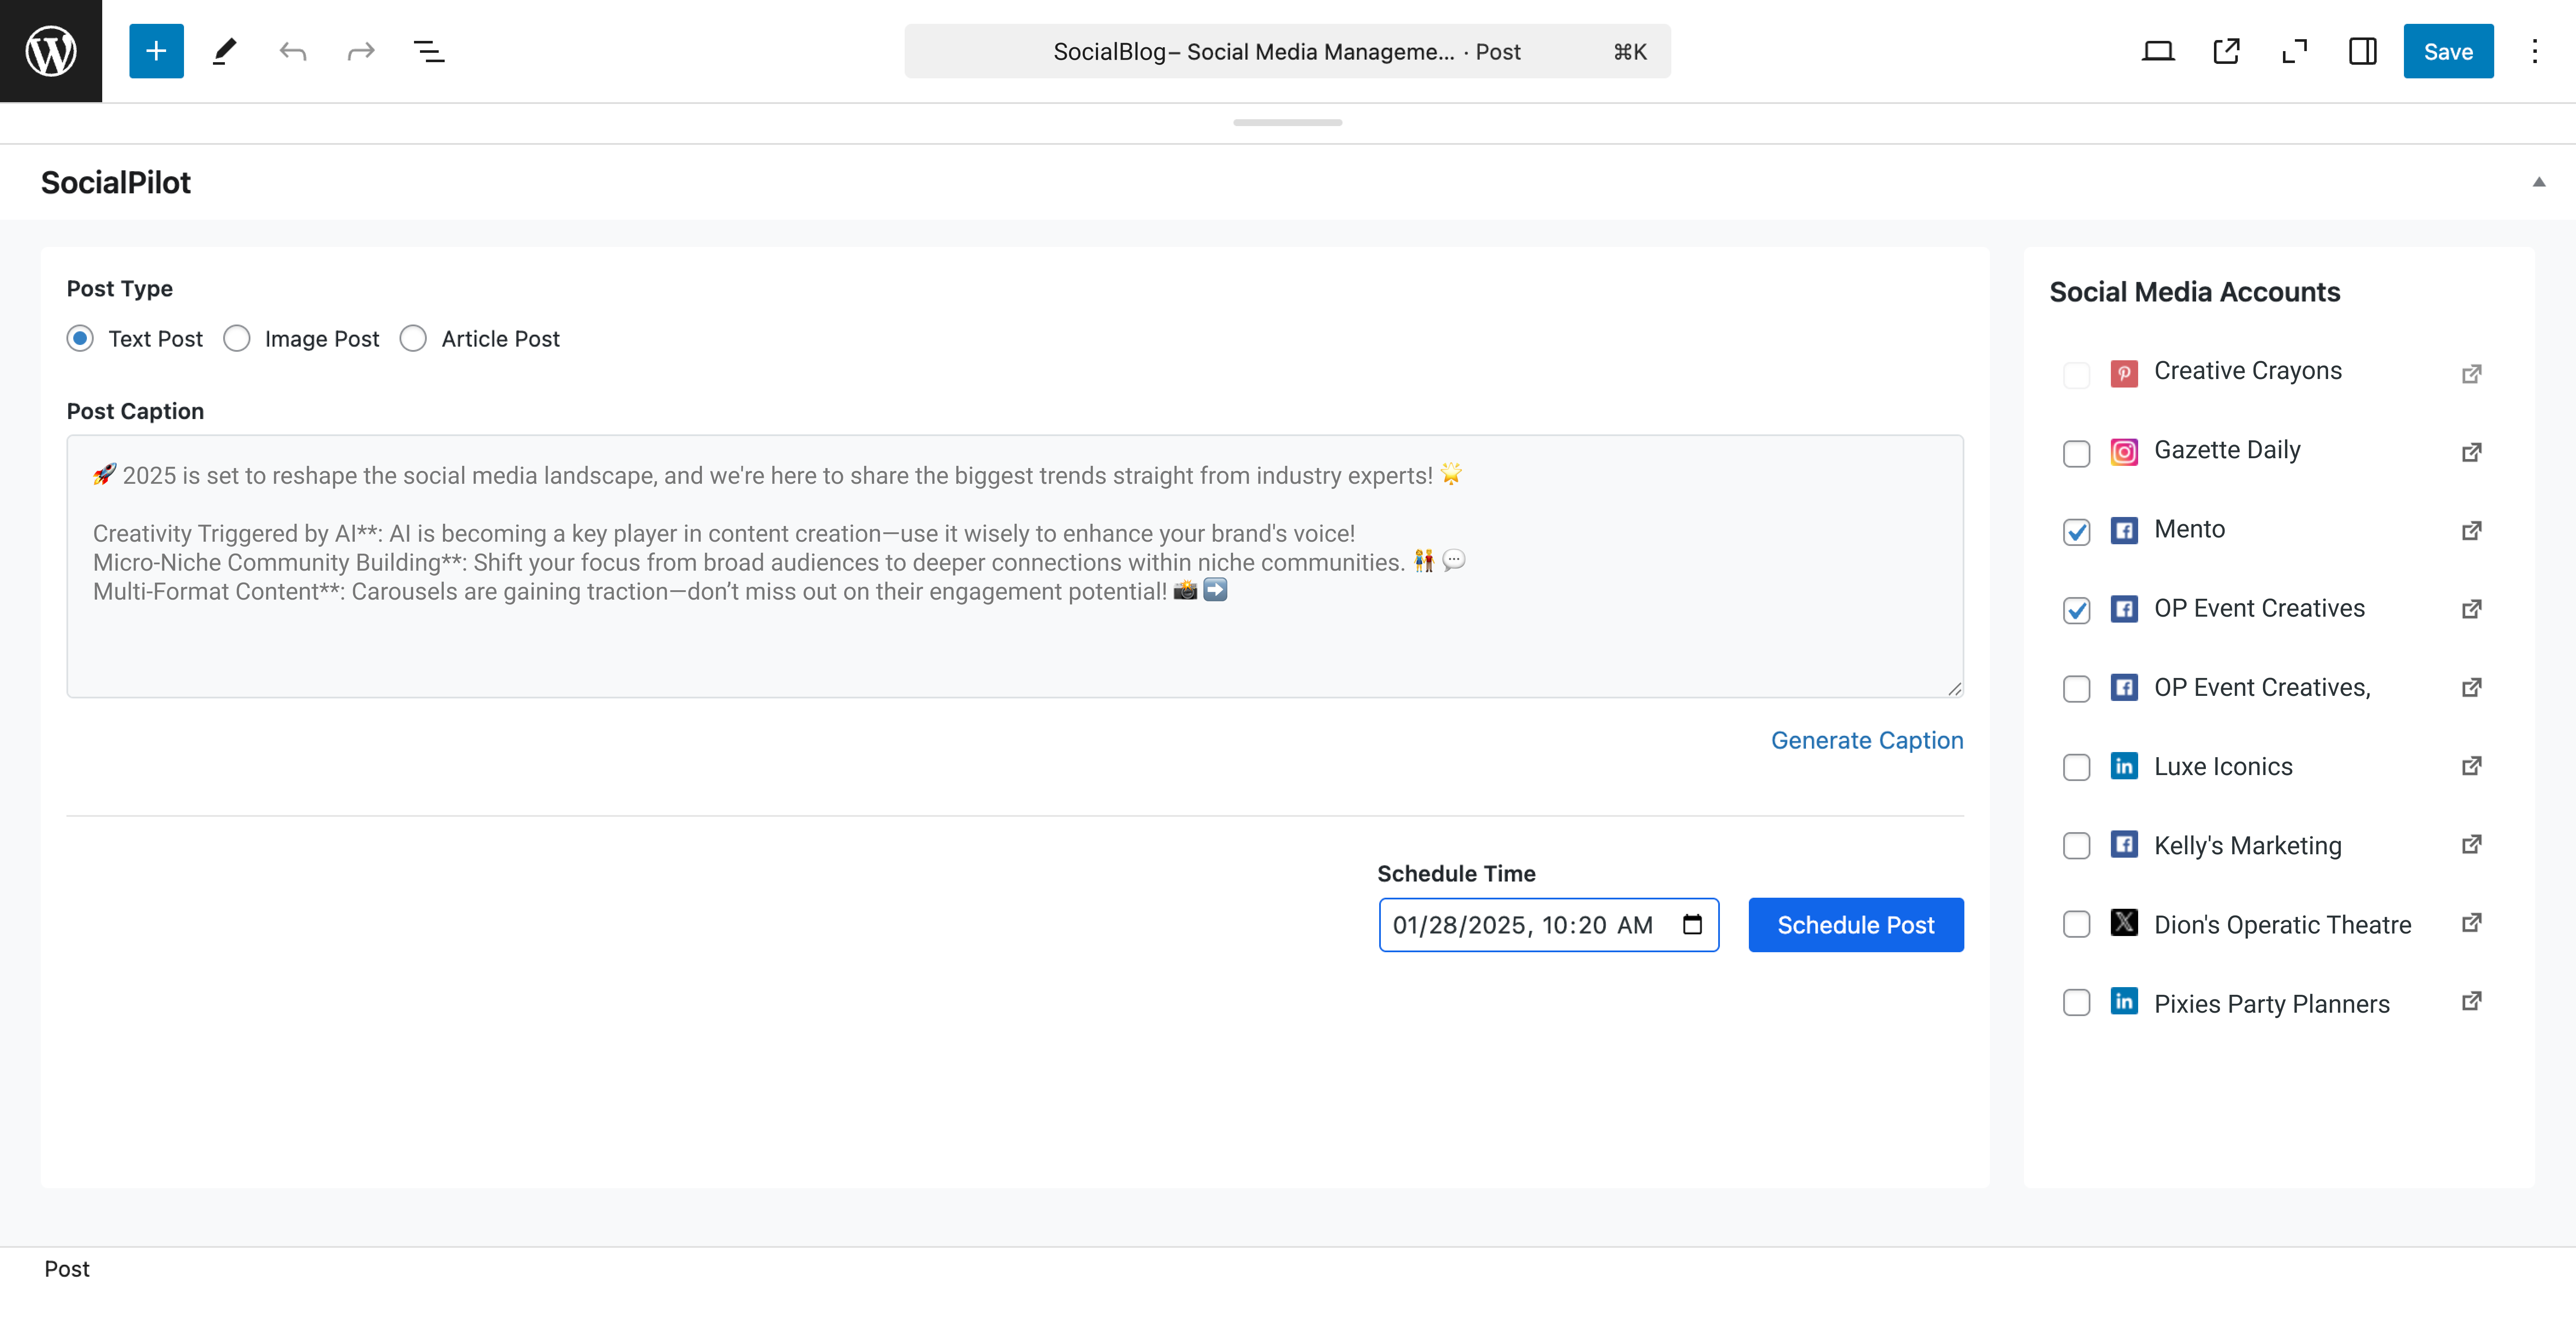Undo the last change
The image size is (2576, 1344).
click(x=293, y=51)
